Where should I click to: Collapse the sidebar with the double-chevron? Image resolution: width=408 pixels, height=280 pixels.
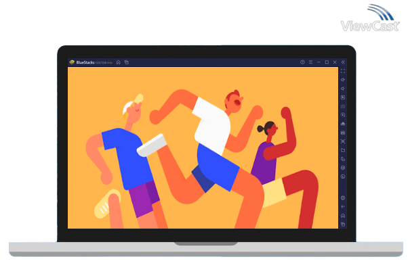(x=343, y=62)
